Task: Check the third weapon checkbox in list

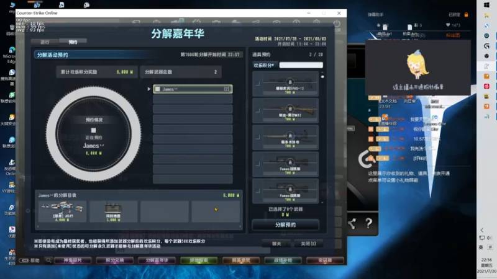Action: 258,137
